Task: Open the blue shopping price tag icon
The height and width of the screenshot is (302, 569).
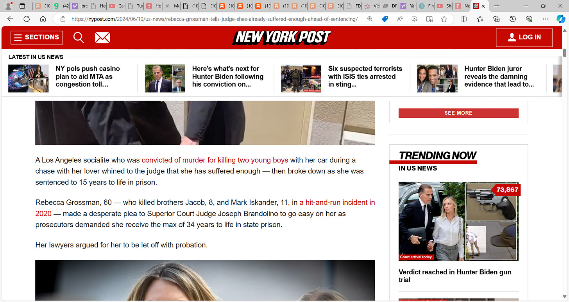Action: (385, 19)
